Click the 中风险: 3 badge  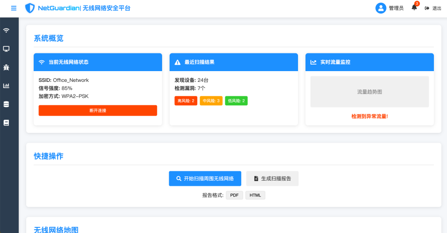click(211, 101)
